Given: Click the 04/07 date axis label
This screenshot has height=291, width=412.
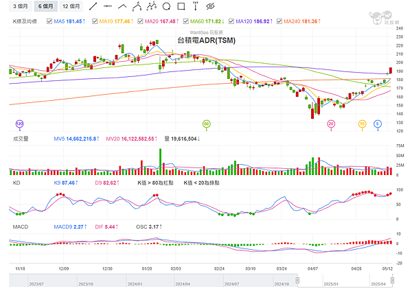Looking at the screenshot, I should (312, 268).
